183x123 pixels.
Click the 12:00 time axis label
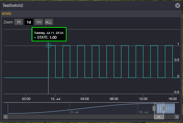click(x=143, y=99)
